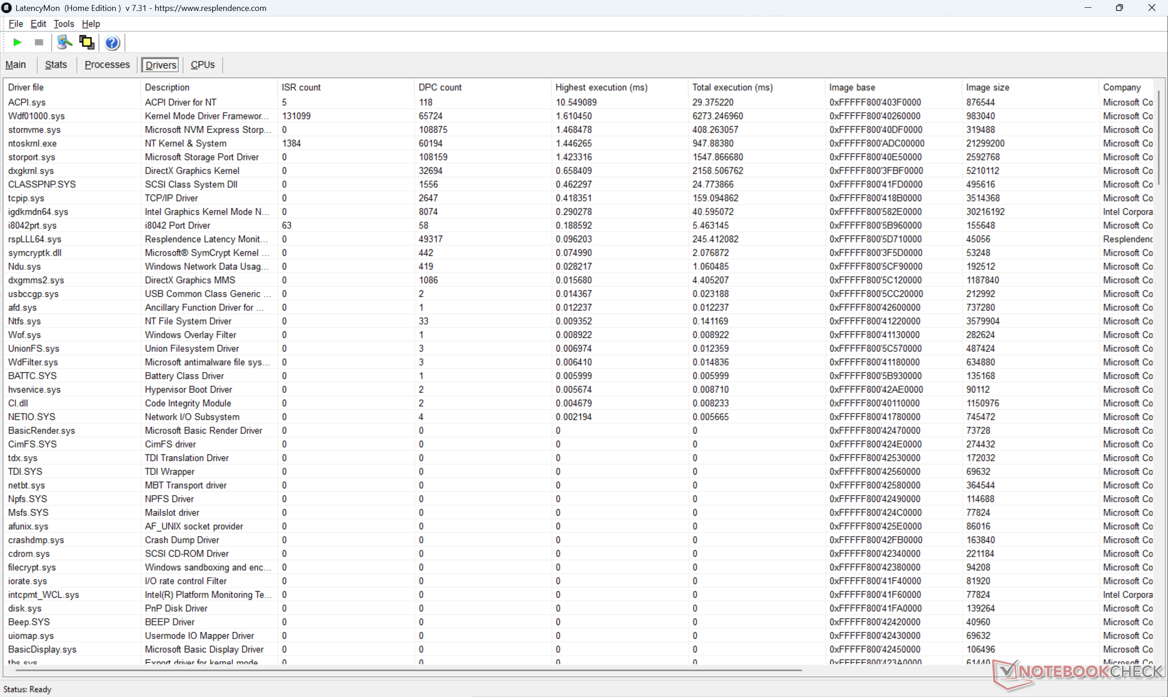Viewport: 1168px width, 697px height.
Task: Click the LatencyMon app icon in title bar
Action: coord(6,7)
